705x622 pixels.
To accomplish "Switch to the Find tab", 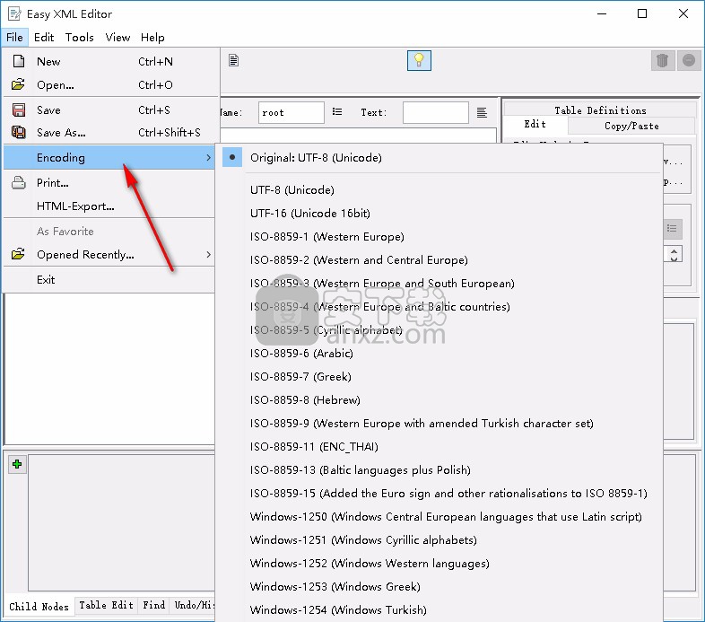I will (x=153, y=605).
